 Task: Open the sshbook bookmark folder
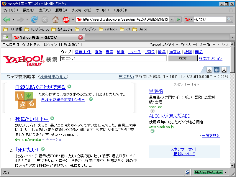[x=108, y=29]
